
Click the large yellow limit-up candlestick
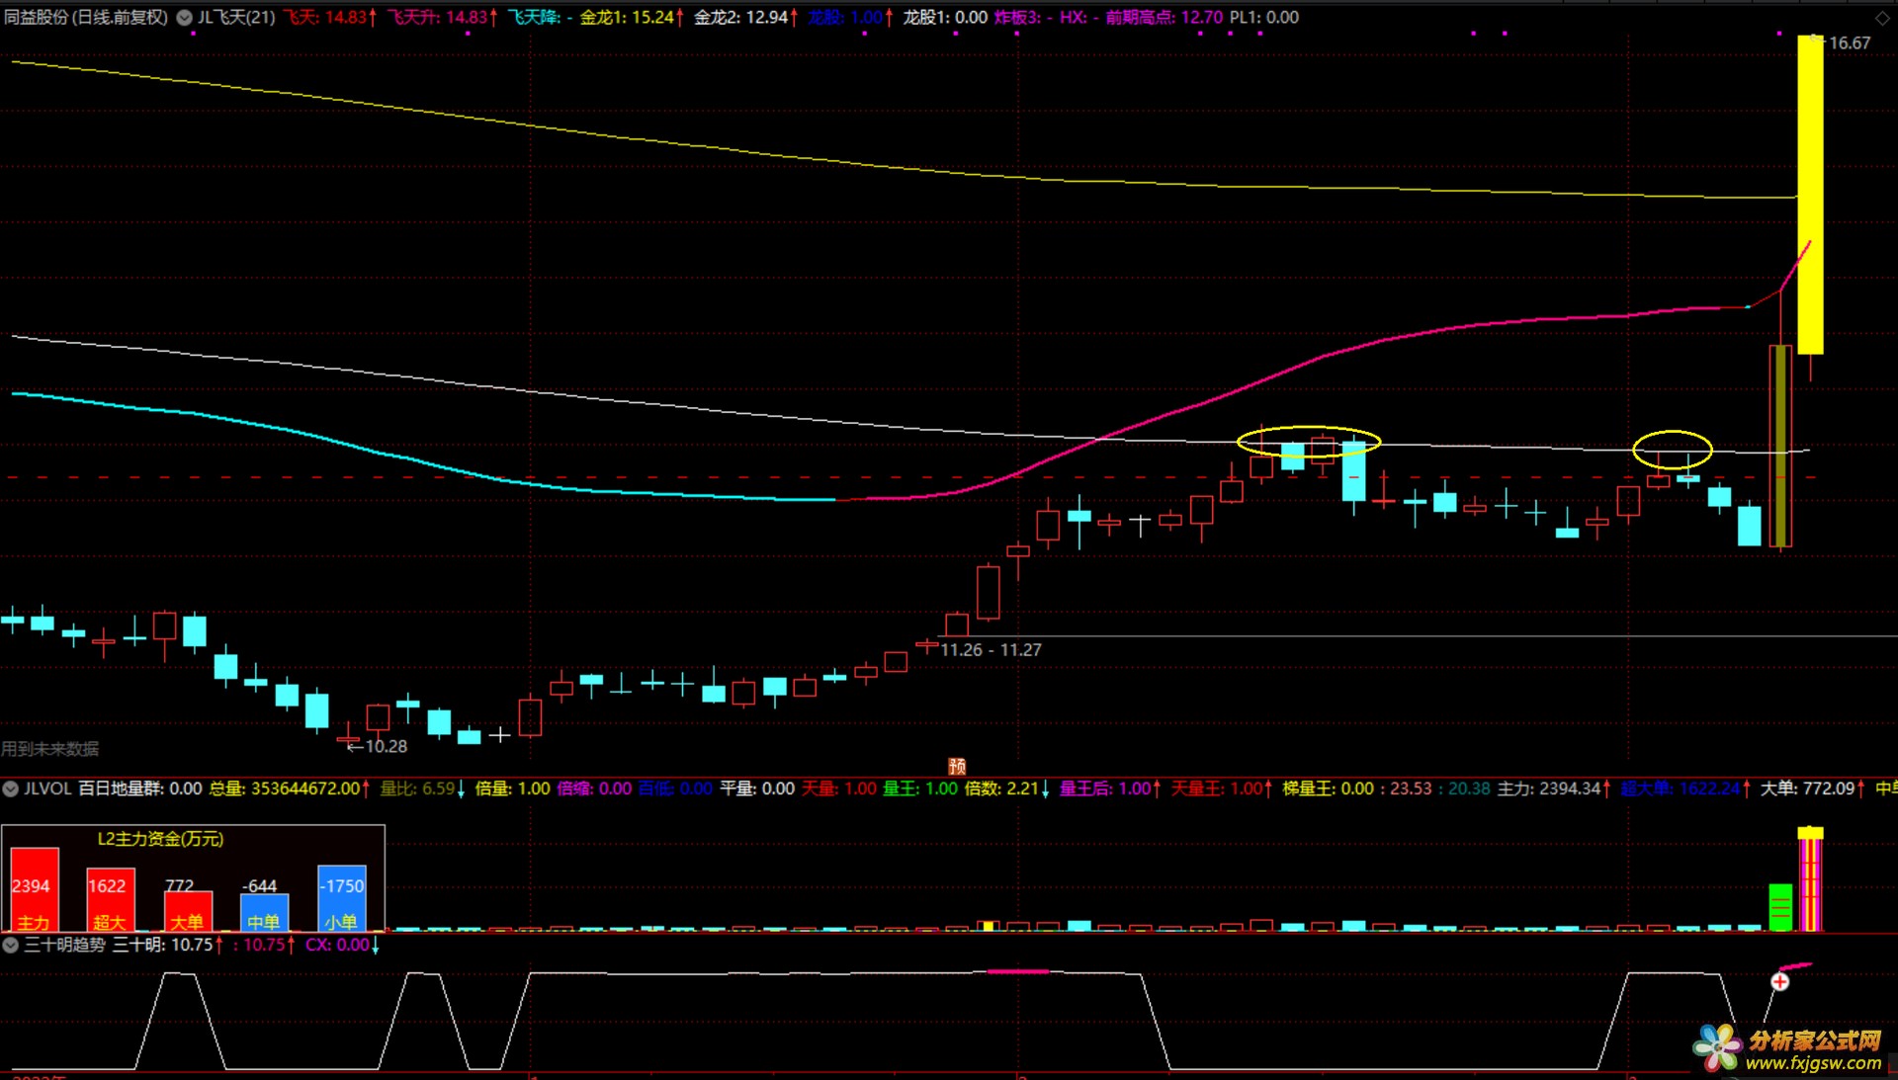(1810, 195)
